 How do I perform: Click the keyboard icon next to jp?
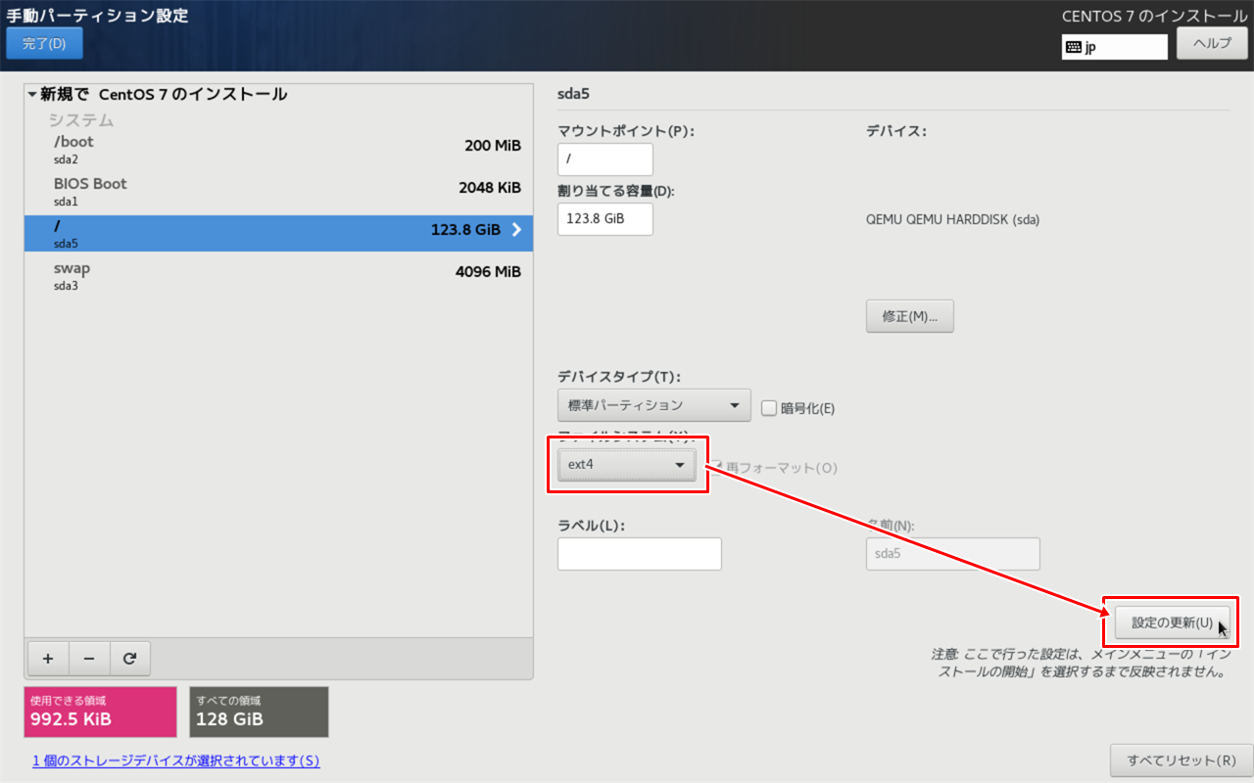(x=1074, y=46)
